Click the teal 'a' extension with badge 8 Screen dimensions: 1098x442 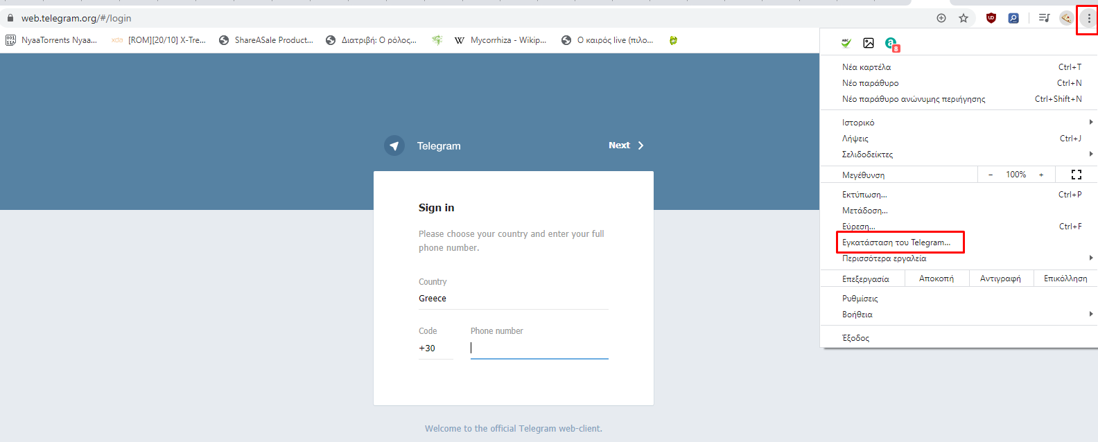892,44
